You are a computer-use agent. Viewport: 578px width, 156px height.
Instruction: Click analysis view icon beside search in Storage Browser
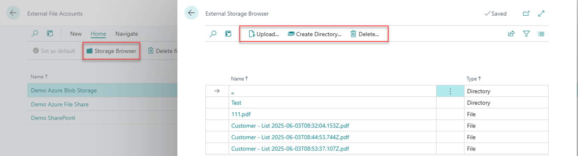pos(228,34)
